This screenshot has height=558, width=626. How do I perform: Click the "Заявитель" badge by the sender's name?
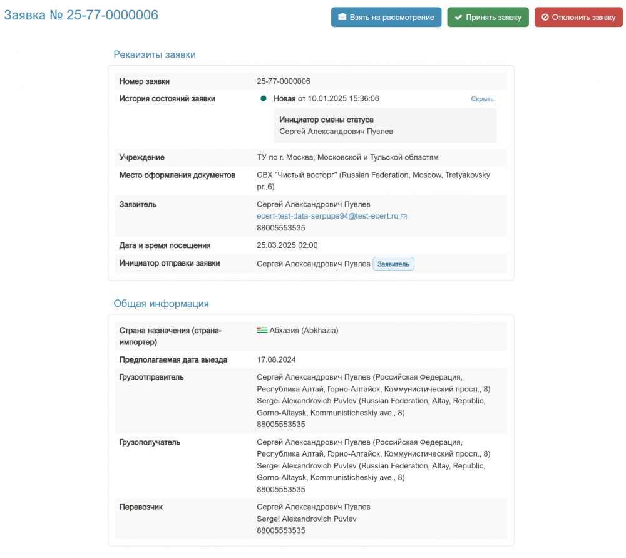[x=393, y=264]
